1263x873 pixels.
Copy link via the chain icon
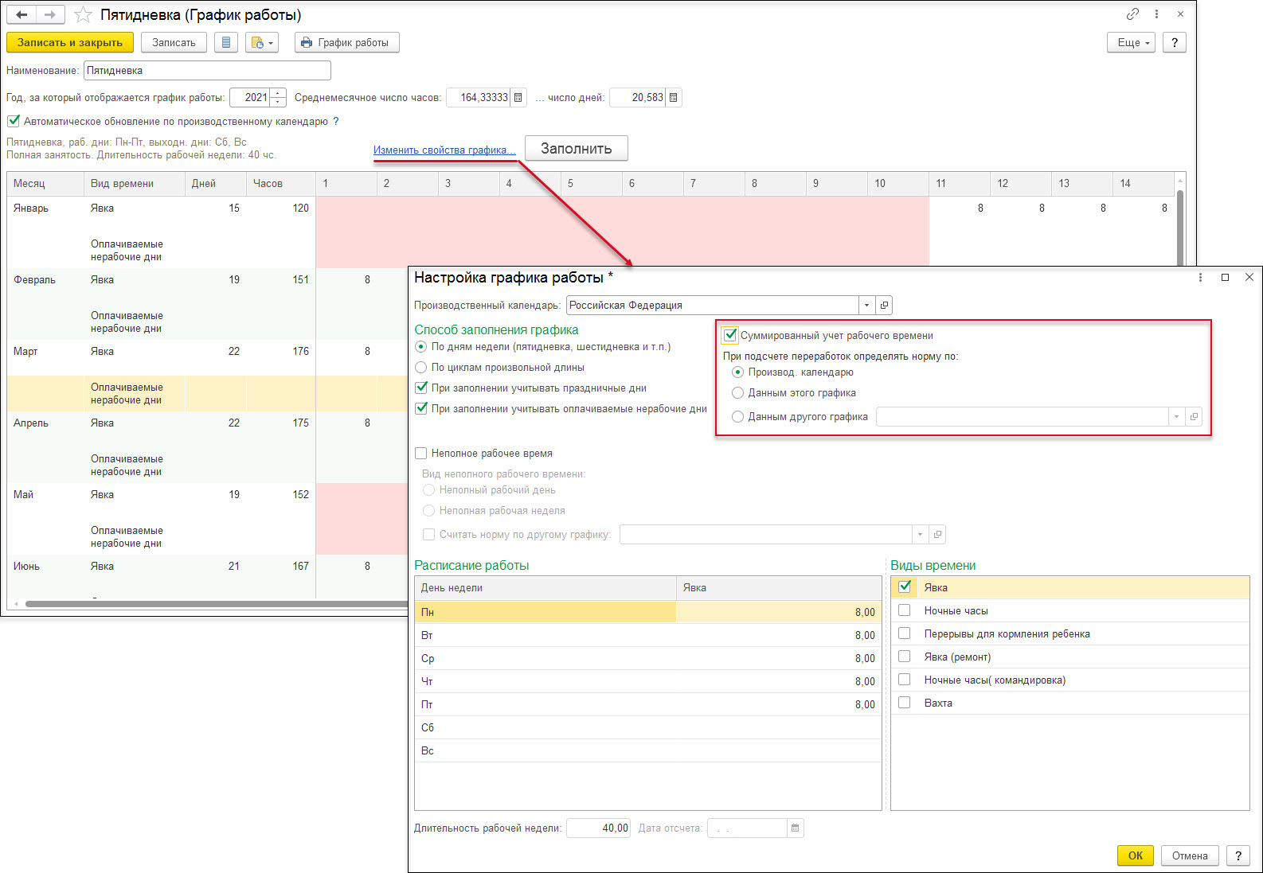click(x=1132, y=14)
